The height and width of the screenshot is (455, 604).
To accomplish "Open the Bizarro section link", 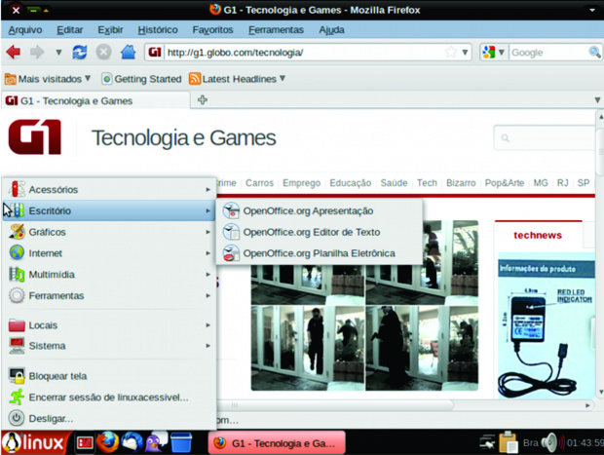I will click(x=461, y=183).
